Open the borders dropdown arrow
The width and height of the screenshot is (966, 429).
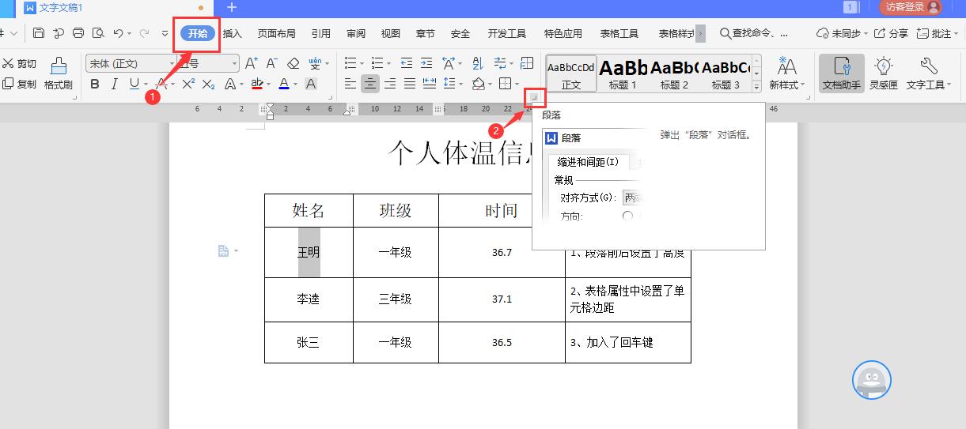point(516,85)
